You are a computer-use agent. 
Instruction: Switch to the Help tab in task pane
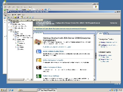pyautogui.click(x=105, y=33)
